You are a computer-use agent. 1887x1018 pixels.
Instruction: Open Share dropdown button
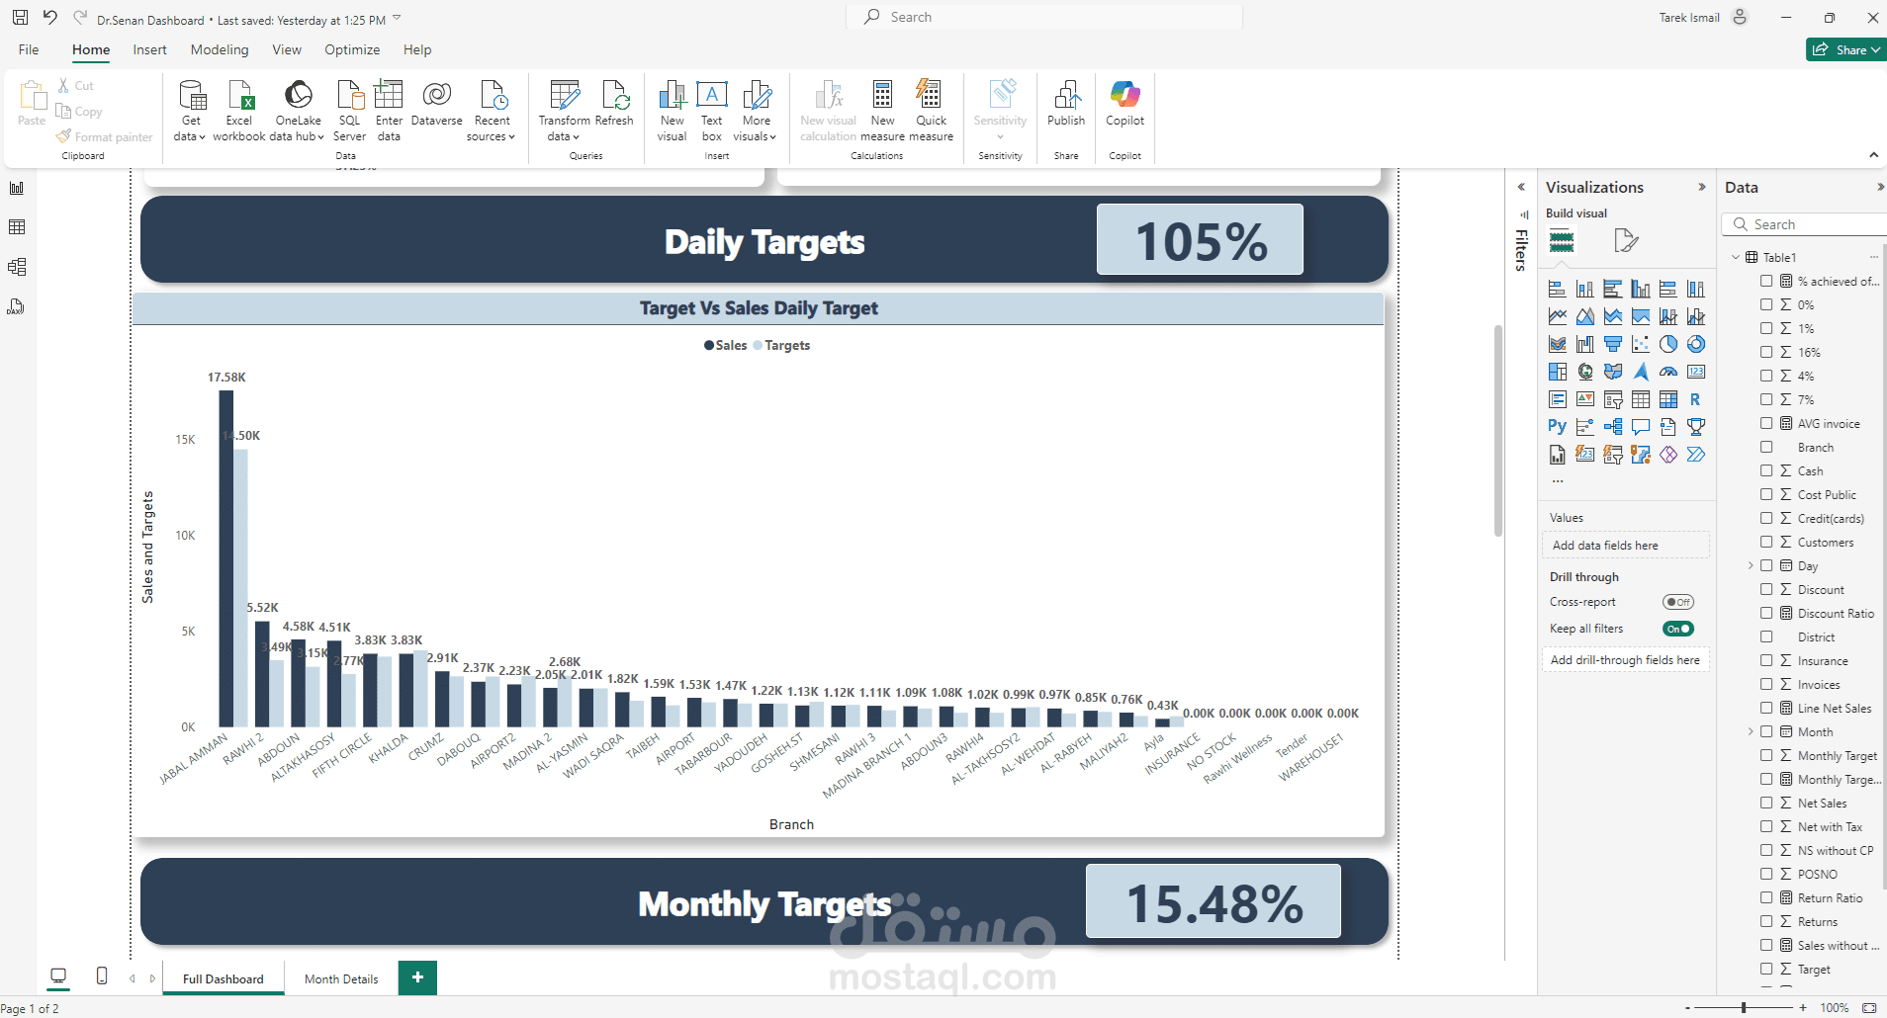(x=1845, y=49)
